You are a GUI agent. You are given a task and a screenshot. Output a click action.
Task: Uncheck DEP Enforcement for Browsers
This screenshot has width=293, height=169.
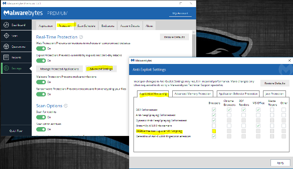point(214,110)
